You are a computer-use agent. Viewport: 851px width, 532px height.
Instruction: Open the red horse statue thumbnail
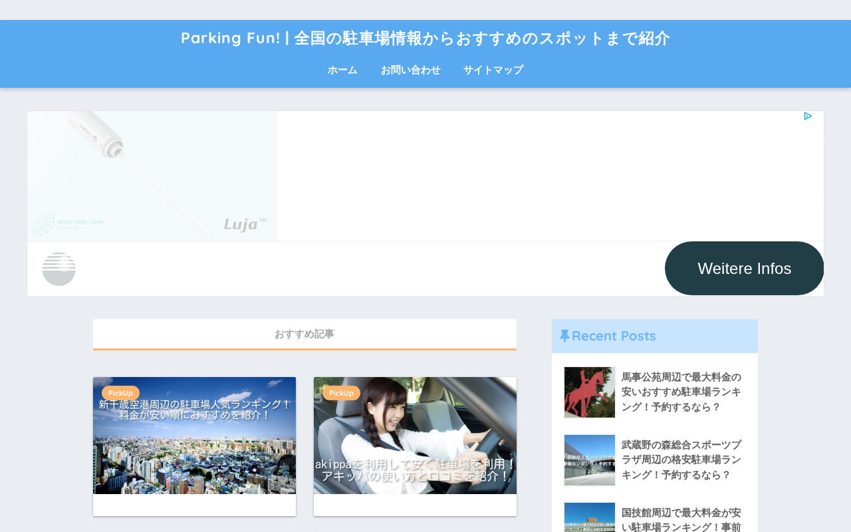(590, 392)
